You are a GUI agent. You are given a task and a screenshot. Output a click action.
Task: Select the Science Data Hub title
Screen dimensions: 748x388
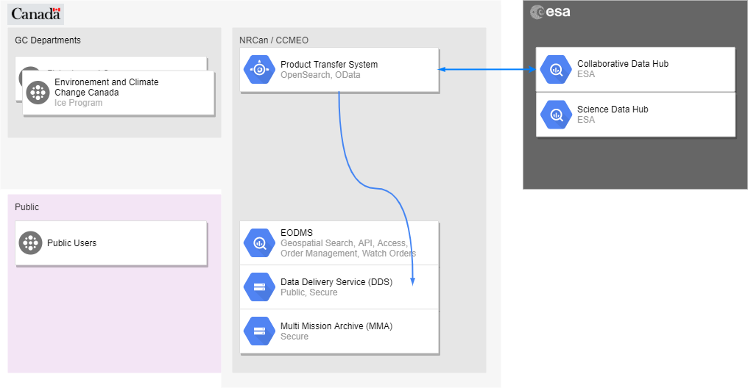tap(613, 109)
